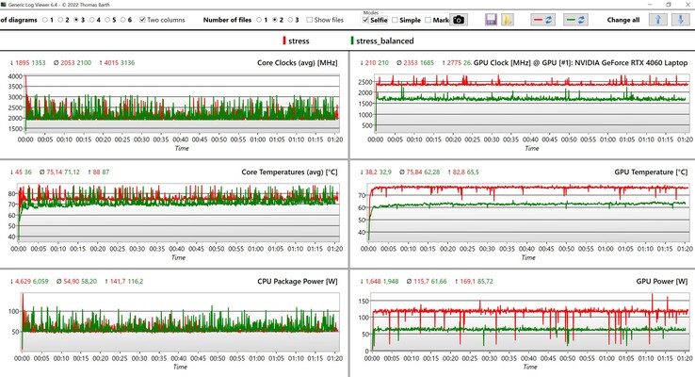This screenshot has height=377, width=695.
Task: Click GPU Power maximum value 169,1
Action: pyautogui.click(x=467, y=281)
